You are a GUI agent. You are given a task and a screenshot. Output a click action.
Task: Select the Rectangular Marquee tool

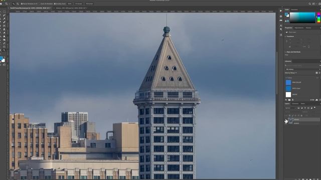[4, 12]
